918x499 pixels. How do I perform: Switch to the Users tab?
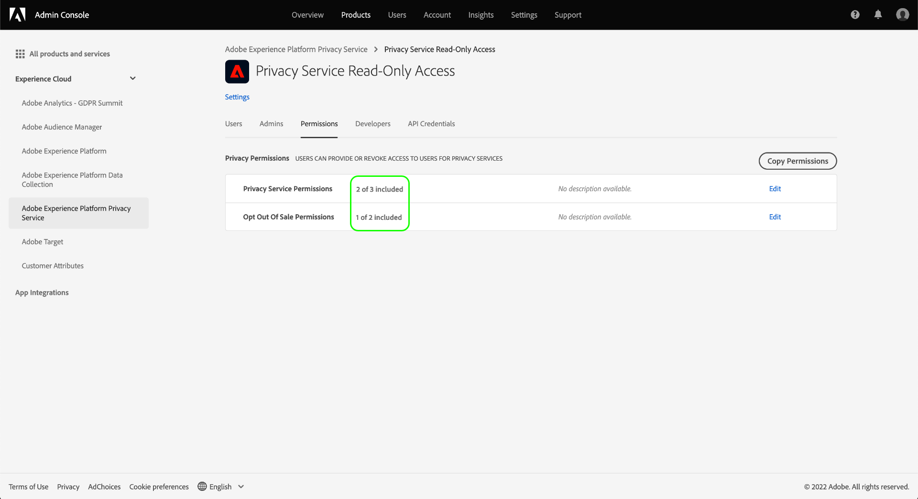[x=234, y=124]
